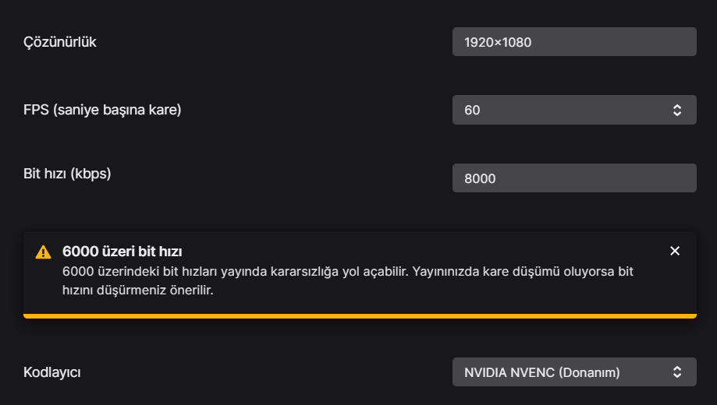717x405 pixels.
Task: Click the Kodlayıcı dropdown chevron arrows
Action: point(677,372)
